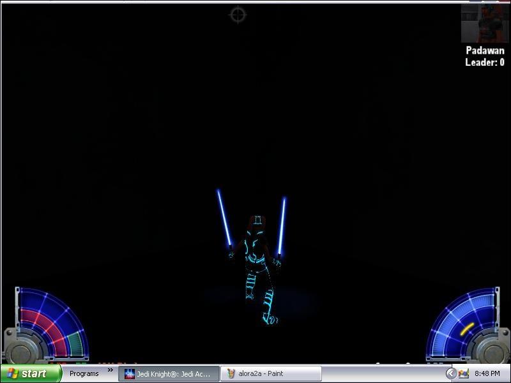Click the metal hub of the left HUD gauge
511x383 pixels.
pyautogui.click(x=19, y=348)
